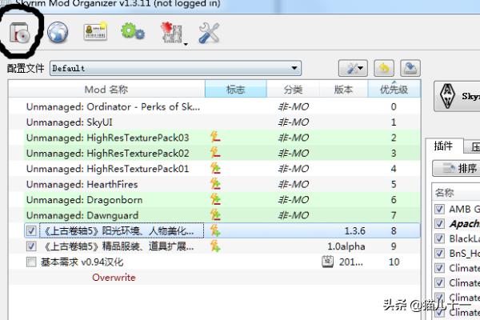Open the 配置文件 Default profile dropdown
The image size is (480, 320).
point(175,69)
